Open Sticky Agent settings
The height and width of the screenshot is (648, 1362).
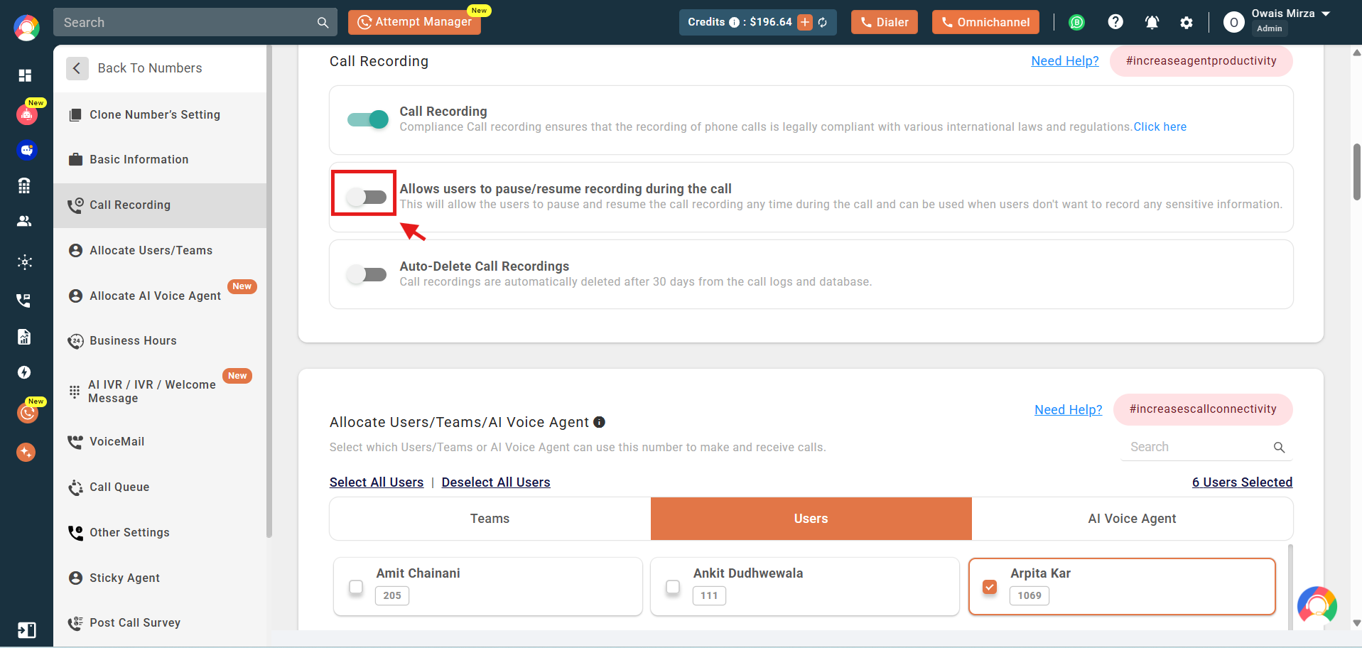coord(160,578)
